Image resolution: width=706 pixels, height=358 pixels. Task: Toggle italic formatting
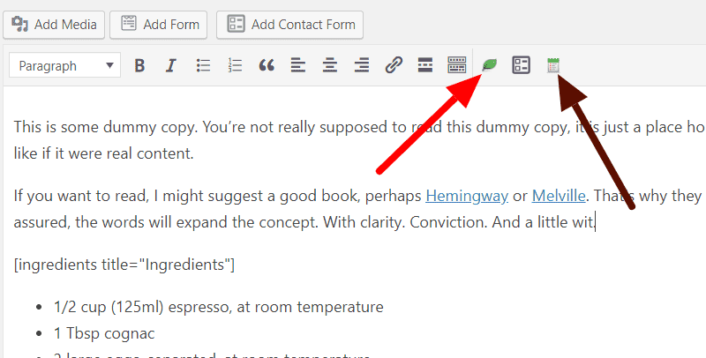tap(170, 65)
